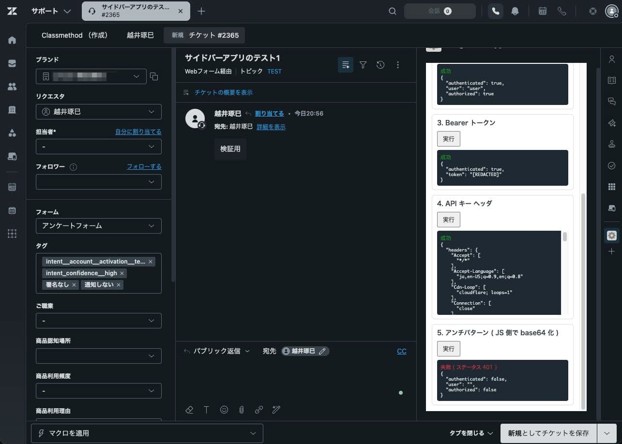
Task: Open the ブランド dropdown
Action: click(91, 76)
